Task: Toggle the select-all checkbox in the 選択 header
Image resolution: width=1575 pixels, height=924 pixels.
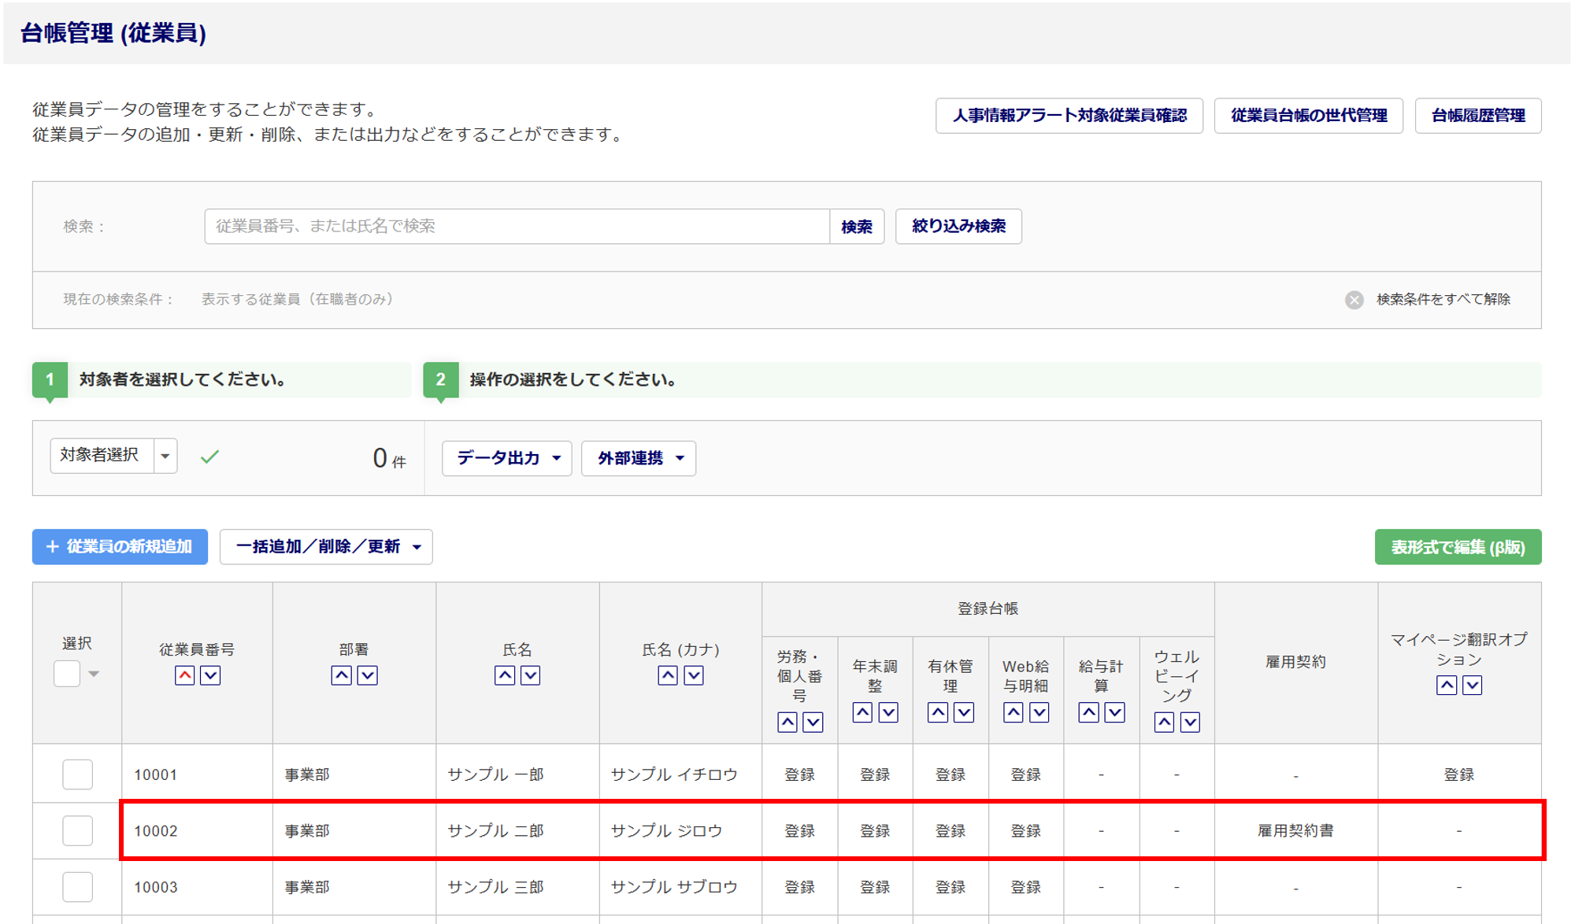Action: click(67, 674)
